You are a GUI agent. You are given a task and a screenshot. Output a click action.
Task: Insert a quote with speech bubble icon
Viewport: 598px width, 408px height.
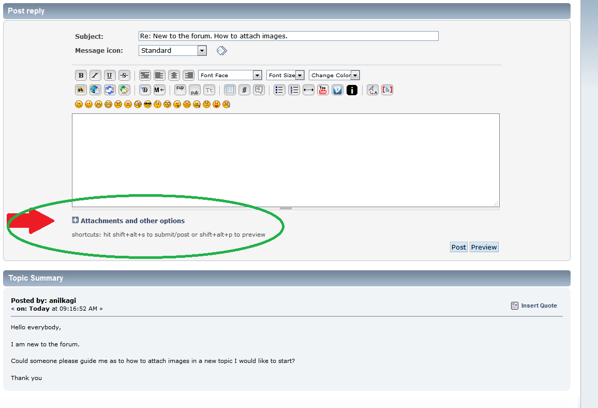[x=259, y=90]
